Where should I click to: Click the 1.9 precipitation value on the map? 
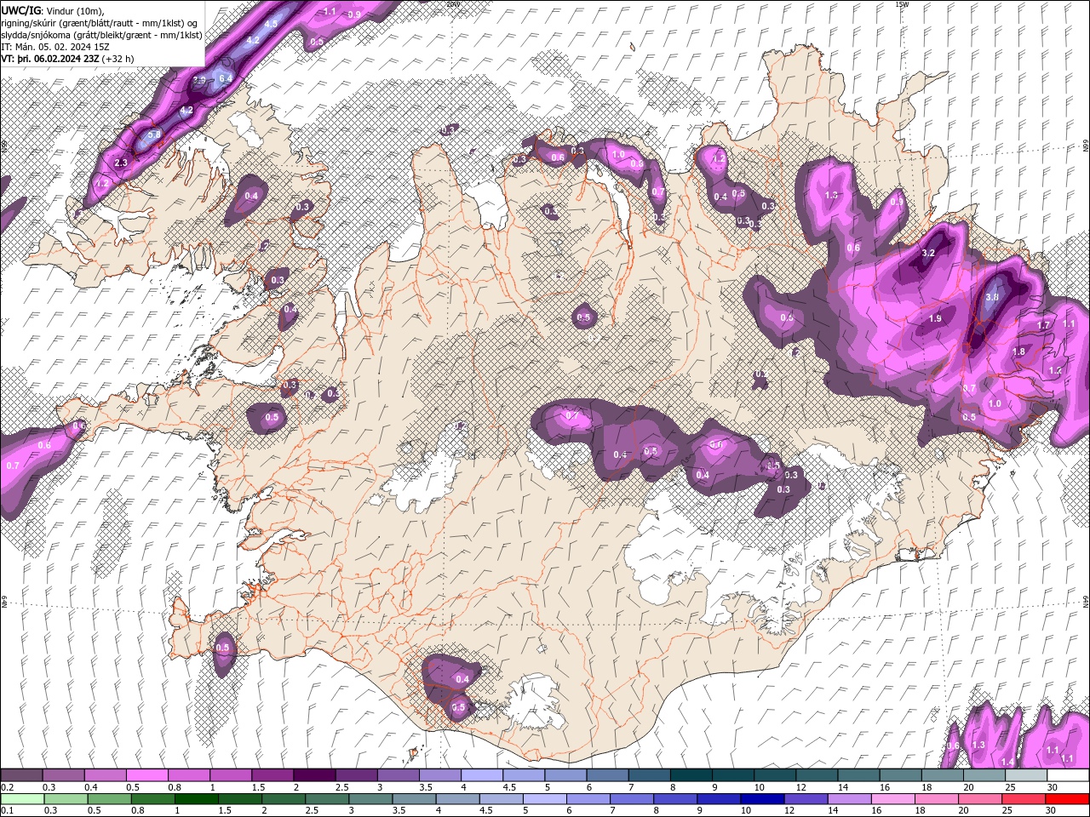935,318
